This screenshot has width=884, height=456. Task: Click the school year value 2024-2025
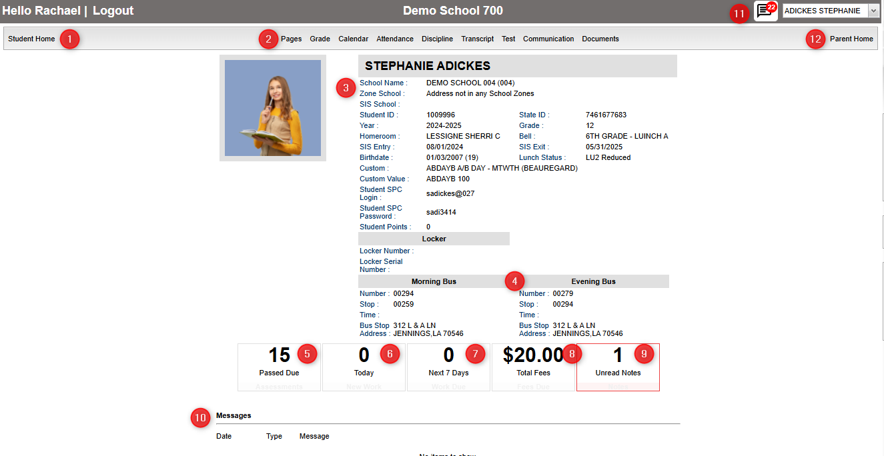coord(444,125)
